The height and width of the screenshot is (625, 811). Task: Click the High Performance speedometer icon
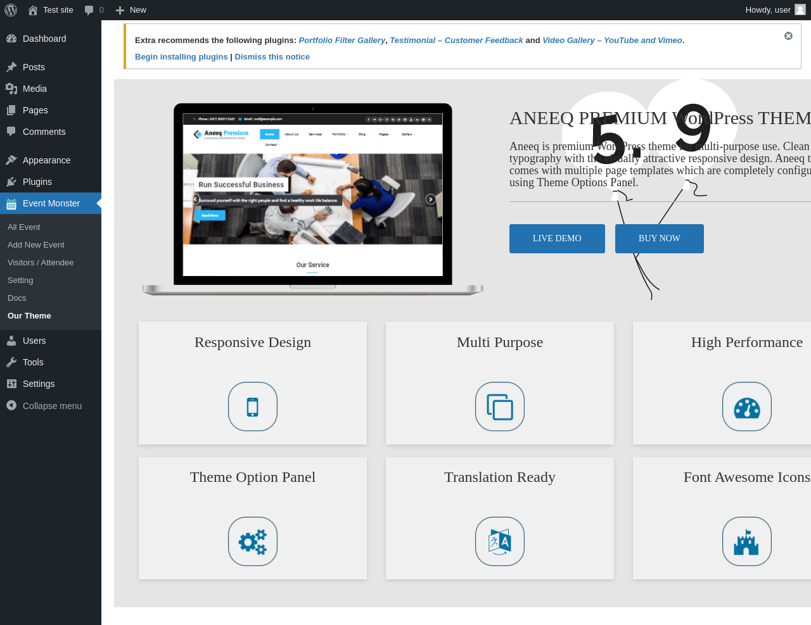point(747,407)
